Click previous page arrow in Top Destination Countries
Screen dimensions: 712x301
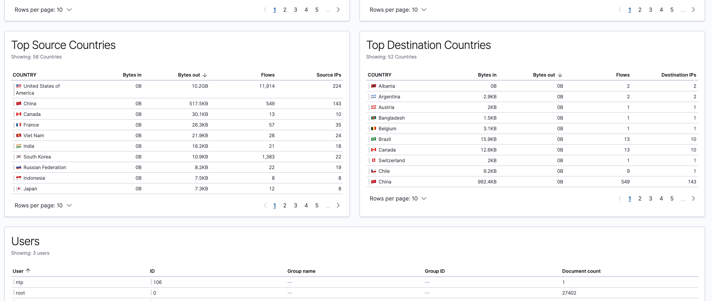click(619, 198)
